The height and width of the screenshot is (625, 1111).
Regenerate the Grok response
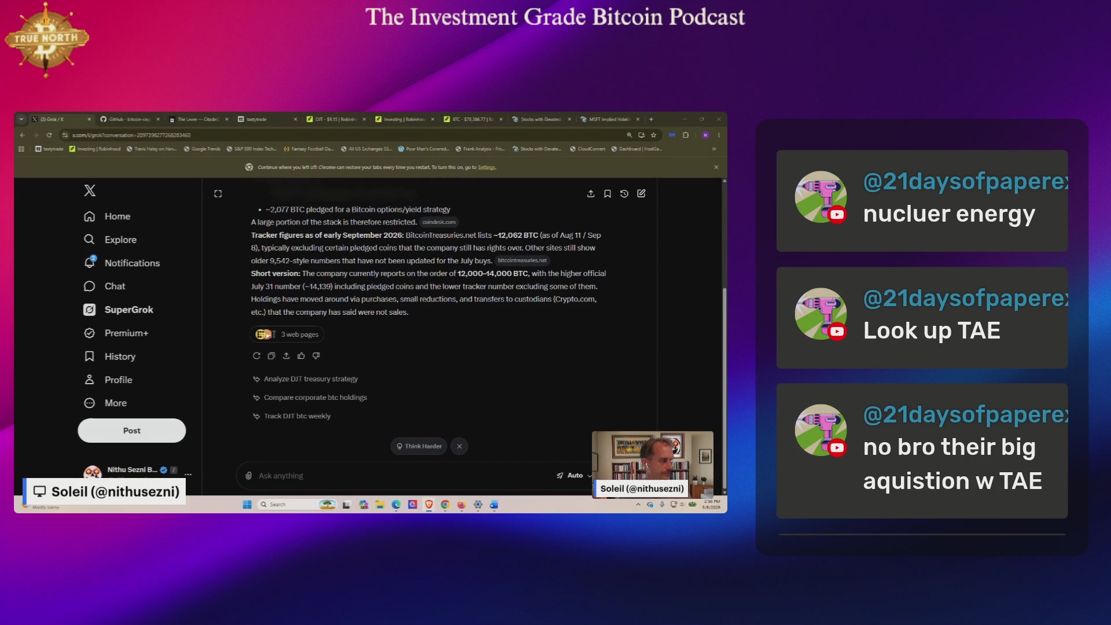coord(256,356)
